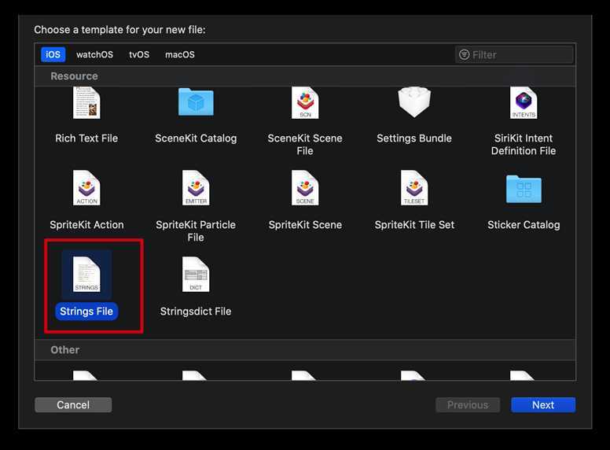The image size is (610, 450).
Task: Pick the SpriteKit Scene template icon
Action: [x=305, y=187]
